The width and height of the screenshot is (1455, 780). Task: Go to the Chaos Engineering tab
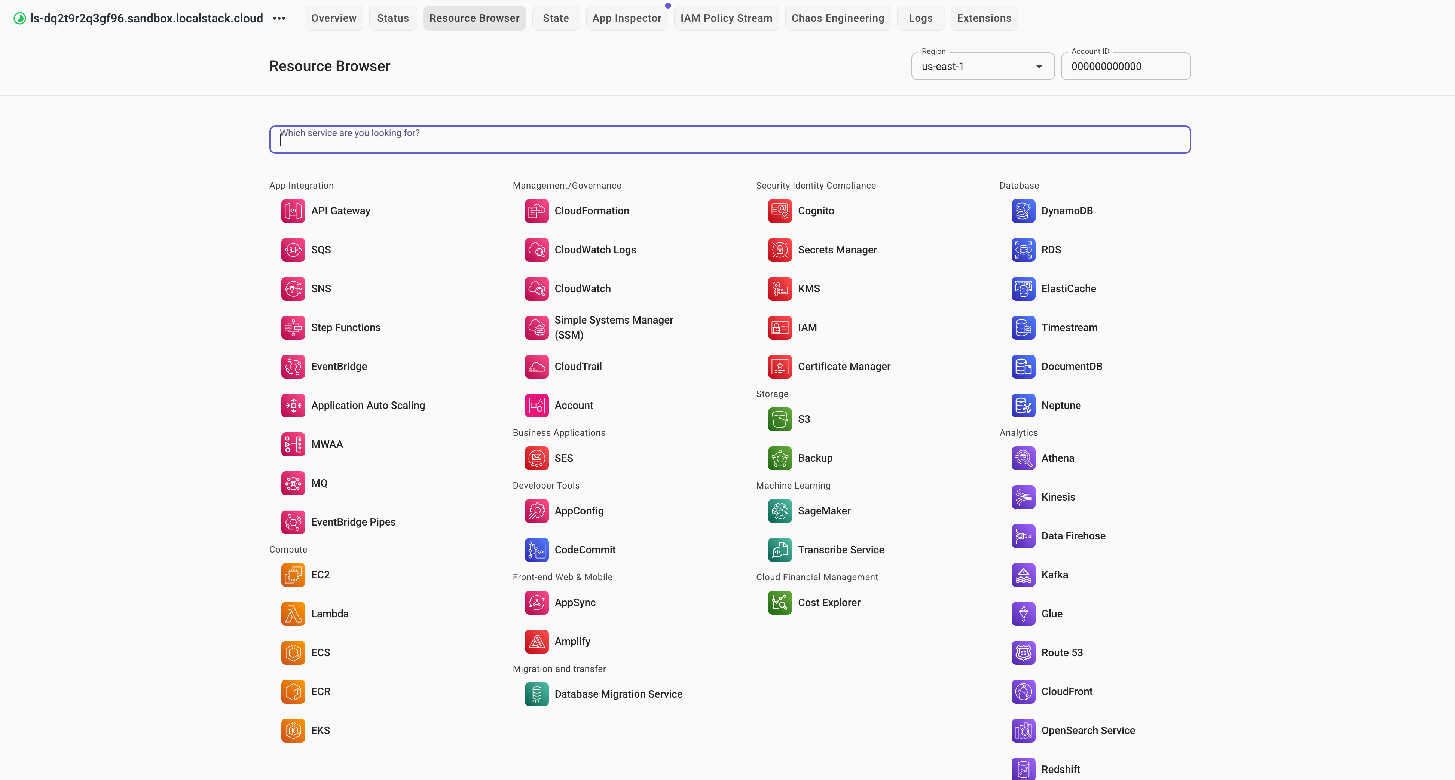[838, 19]
